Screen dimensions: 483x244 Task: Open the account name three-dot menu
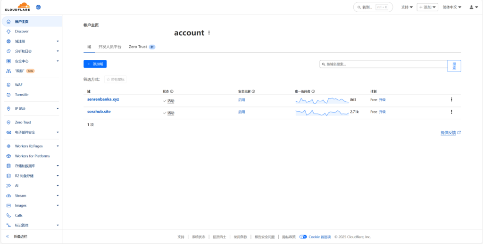click(x=209, y=33)
